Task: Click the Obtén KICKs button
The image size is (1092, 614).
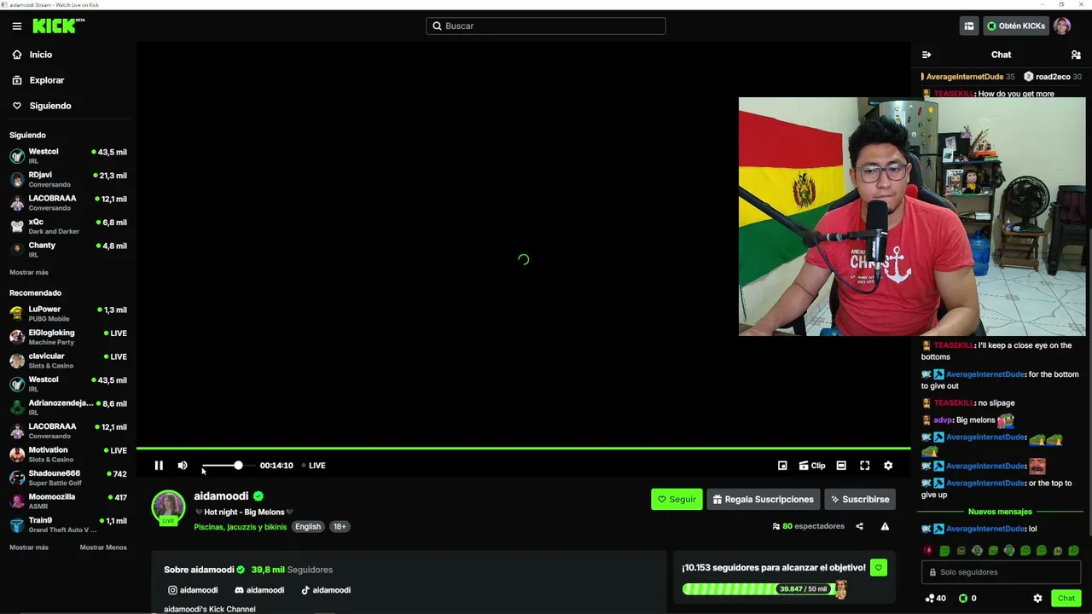Action: (1016, 26)
